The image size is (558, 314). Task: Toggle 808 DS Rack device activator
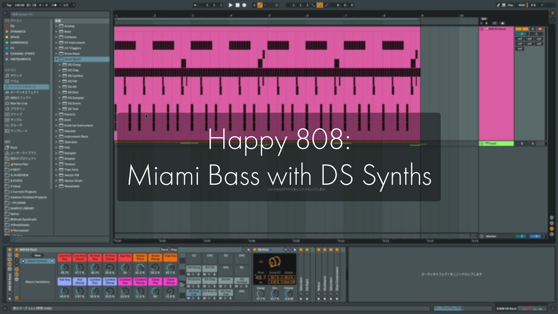17,250
